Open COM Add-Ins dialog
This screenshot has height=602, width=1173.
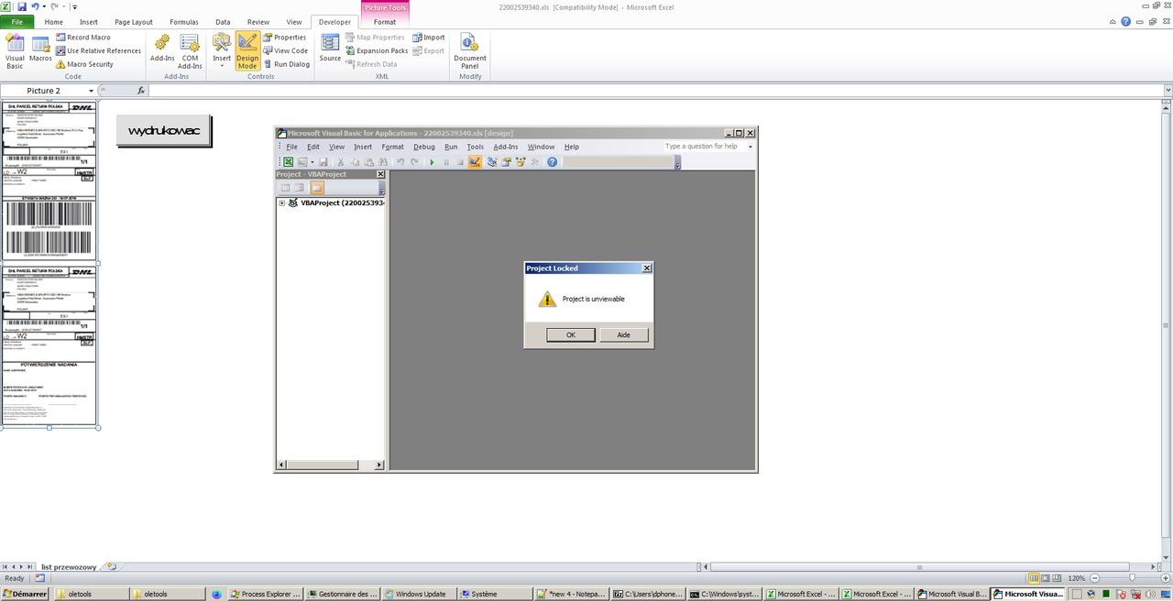pyautogui.click(x=190, y=51)
